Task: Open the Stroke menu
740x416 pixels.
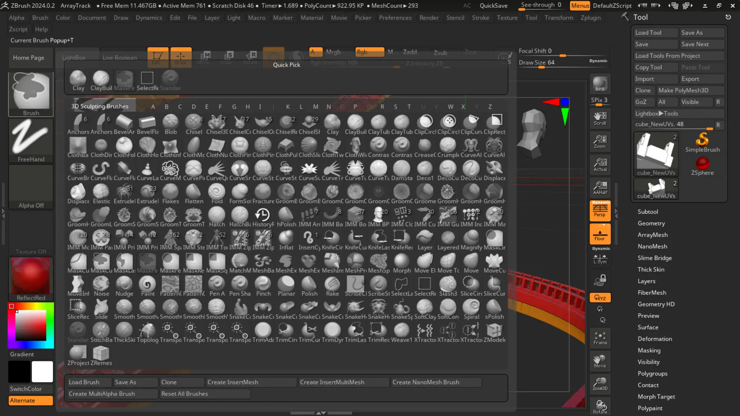Action: [480, 18]
